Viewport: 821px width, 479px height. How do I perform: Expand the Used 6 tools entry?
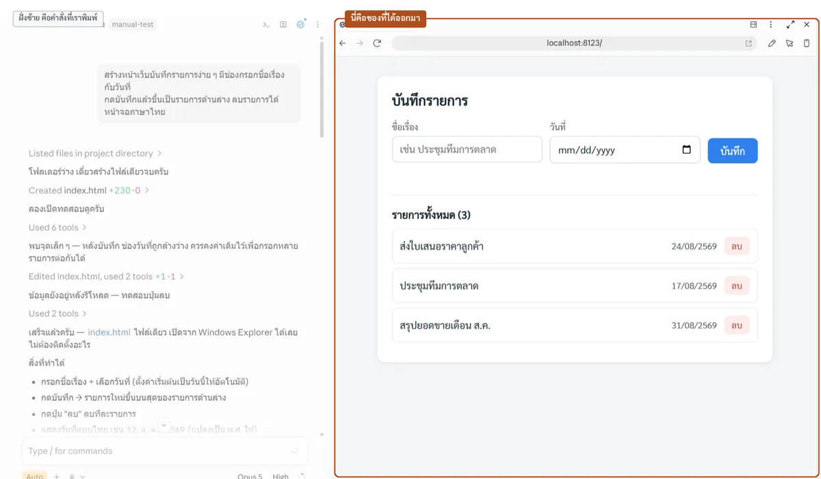pyautogui.click(x=57, y=227)
